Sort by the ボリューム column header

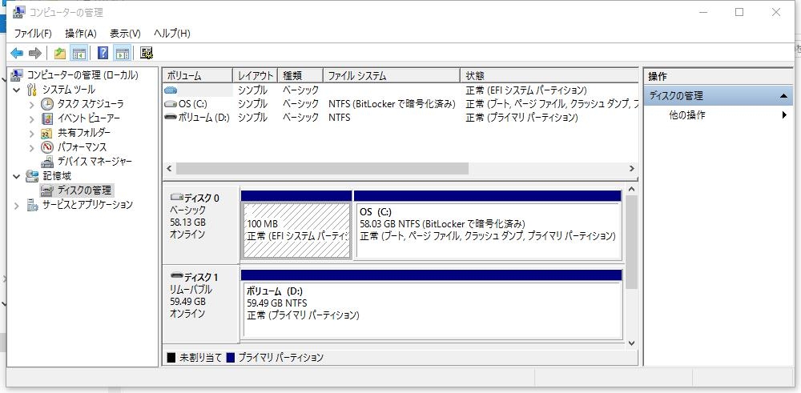(197, 75)
